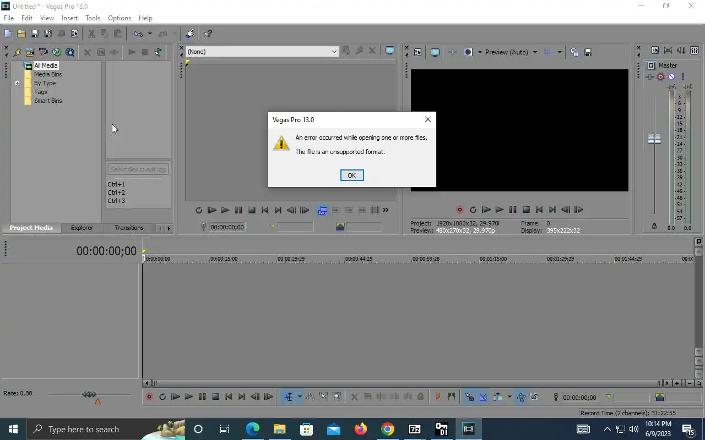Click Video Preview external monitor icon

tap(435, 52)
